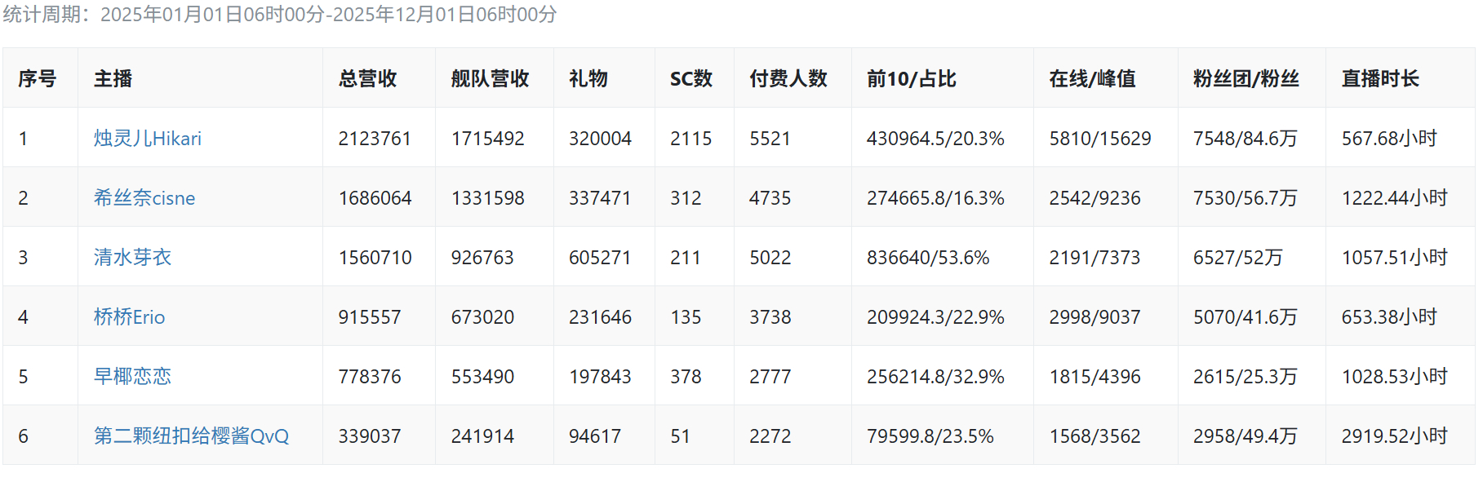The image size is (1483, 482).
Task: Select the 早椰恋恋 streamer link
Action: [132, 377]
